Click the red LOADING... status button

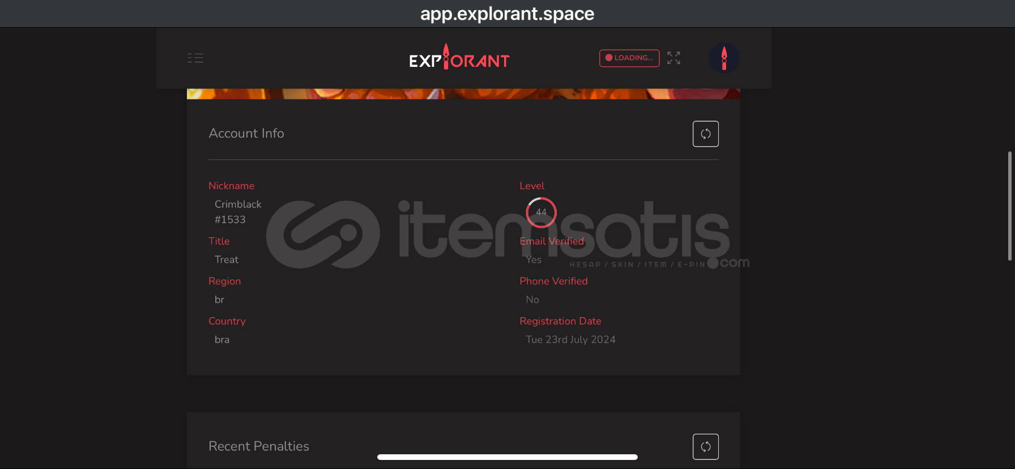pos(629,58)
